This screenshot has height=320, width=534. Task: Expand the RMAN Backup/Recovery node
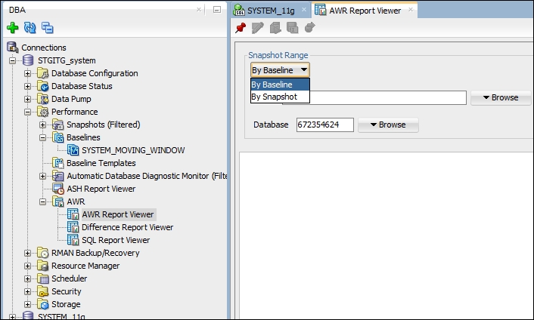[27, 253]
